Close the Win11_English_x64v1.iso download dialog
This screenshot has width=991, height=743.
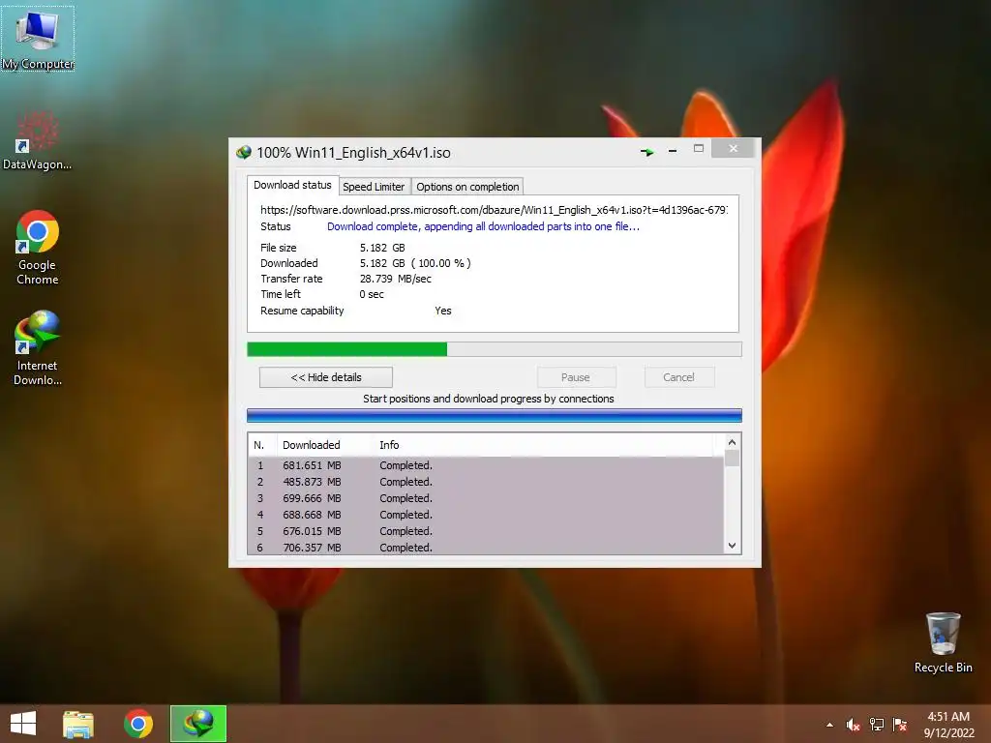point(734,148)
